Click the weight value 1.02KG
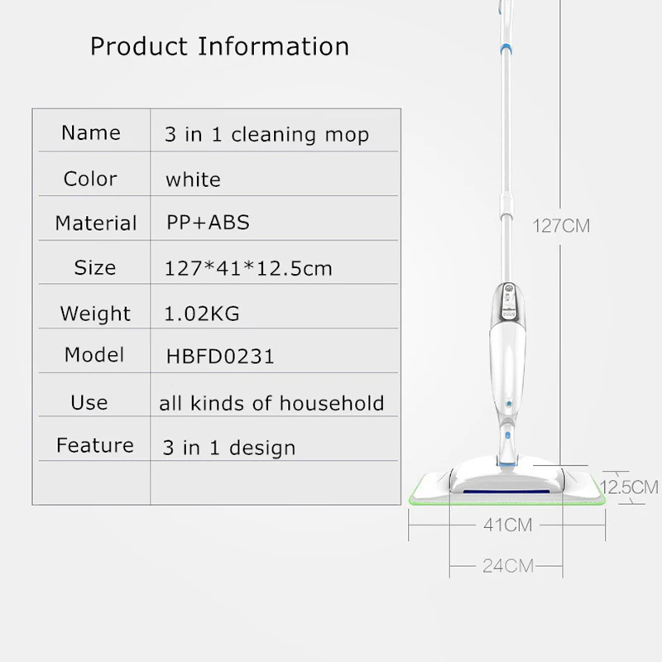 click(x=202, y=314)
